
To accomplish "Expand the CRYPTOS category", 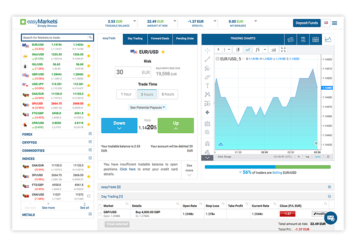I will (90, 142).
